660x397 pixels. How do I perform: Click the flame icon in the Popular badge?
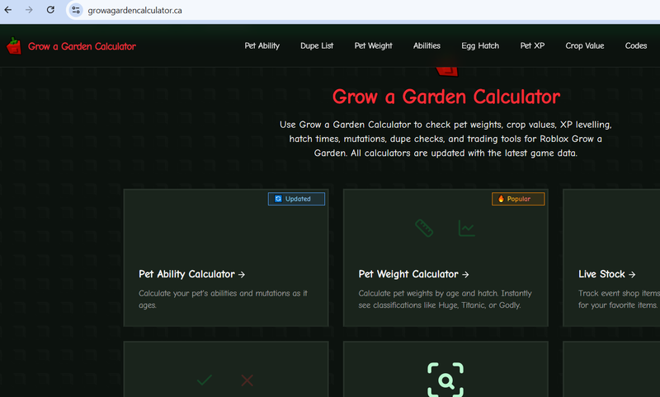tap(501, 199)
